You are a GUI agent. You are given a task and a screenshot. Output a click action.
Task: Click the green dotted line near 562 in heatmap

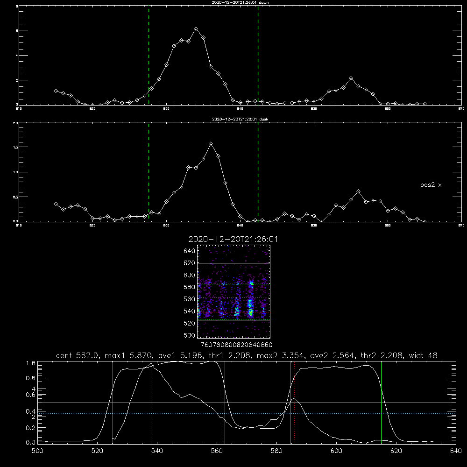233,297
